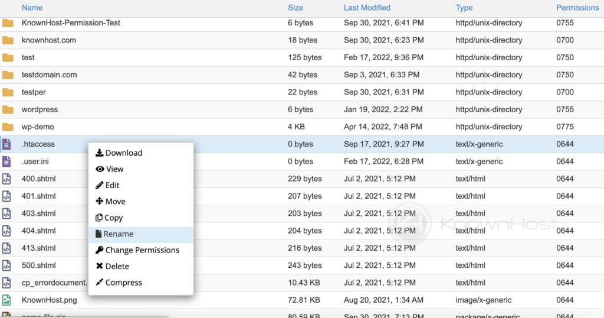The image size is (604, 318).
Task: Click the 401.shtml HTML file icon
Action: 6,196
